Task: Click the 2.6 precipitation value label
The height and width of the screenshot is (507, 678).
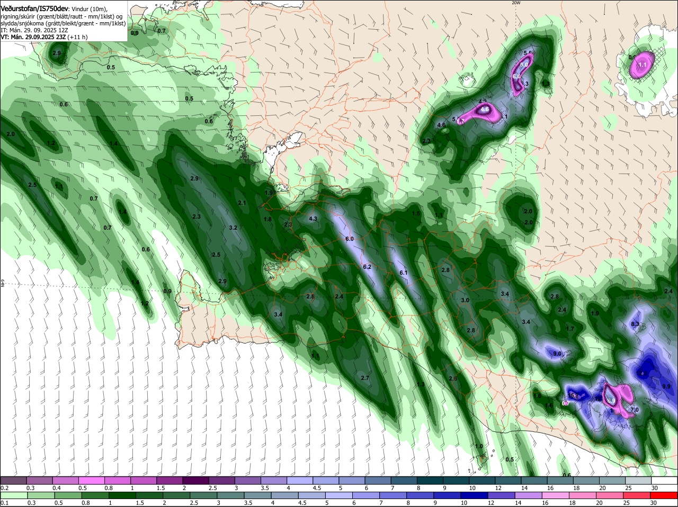Action: [453, 378]
